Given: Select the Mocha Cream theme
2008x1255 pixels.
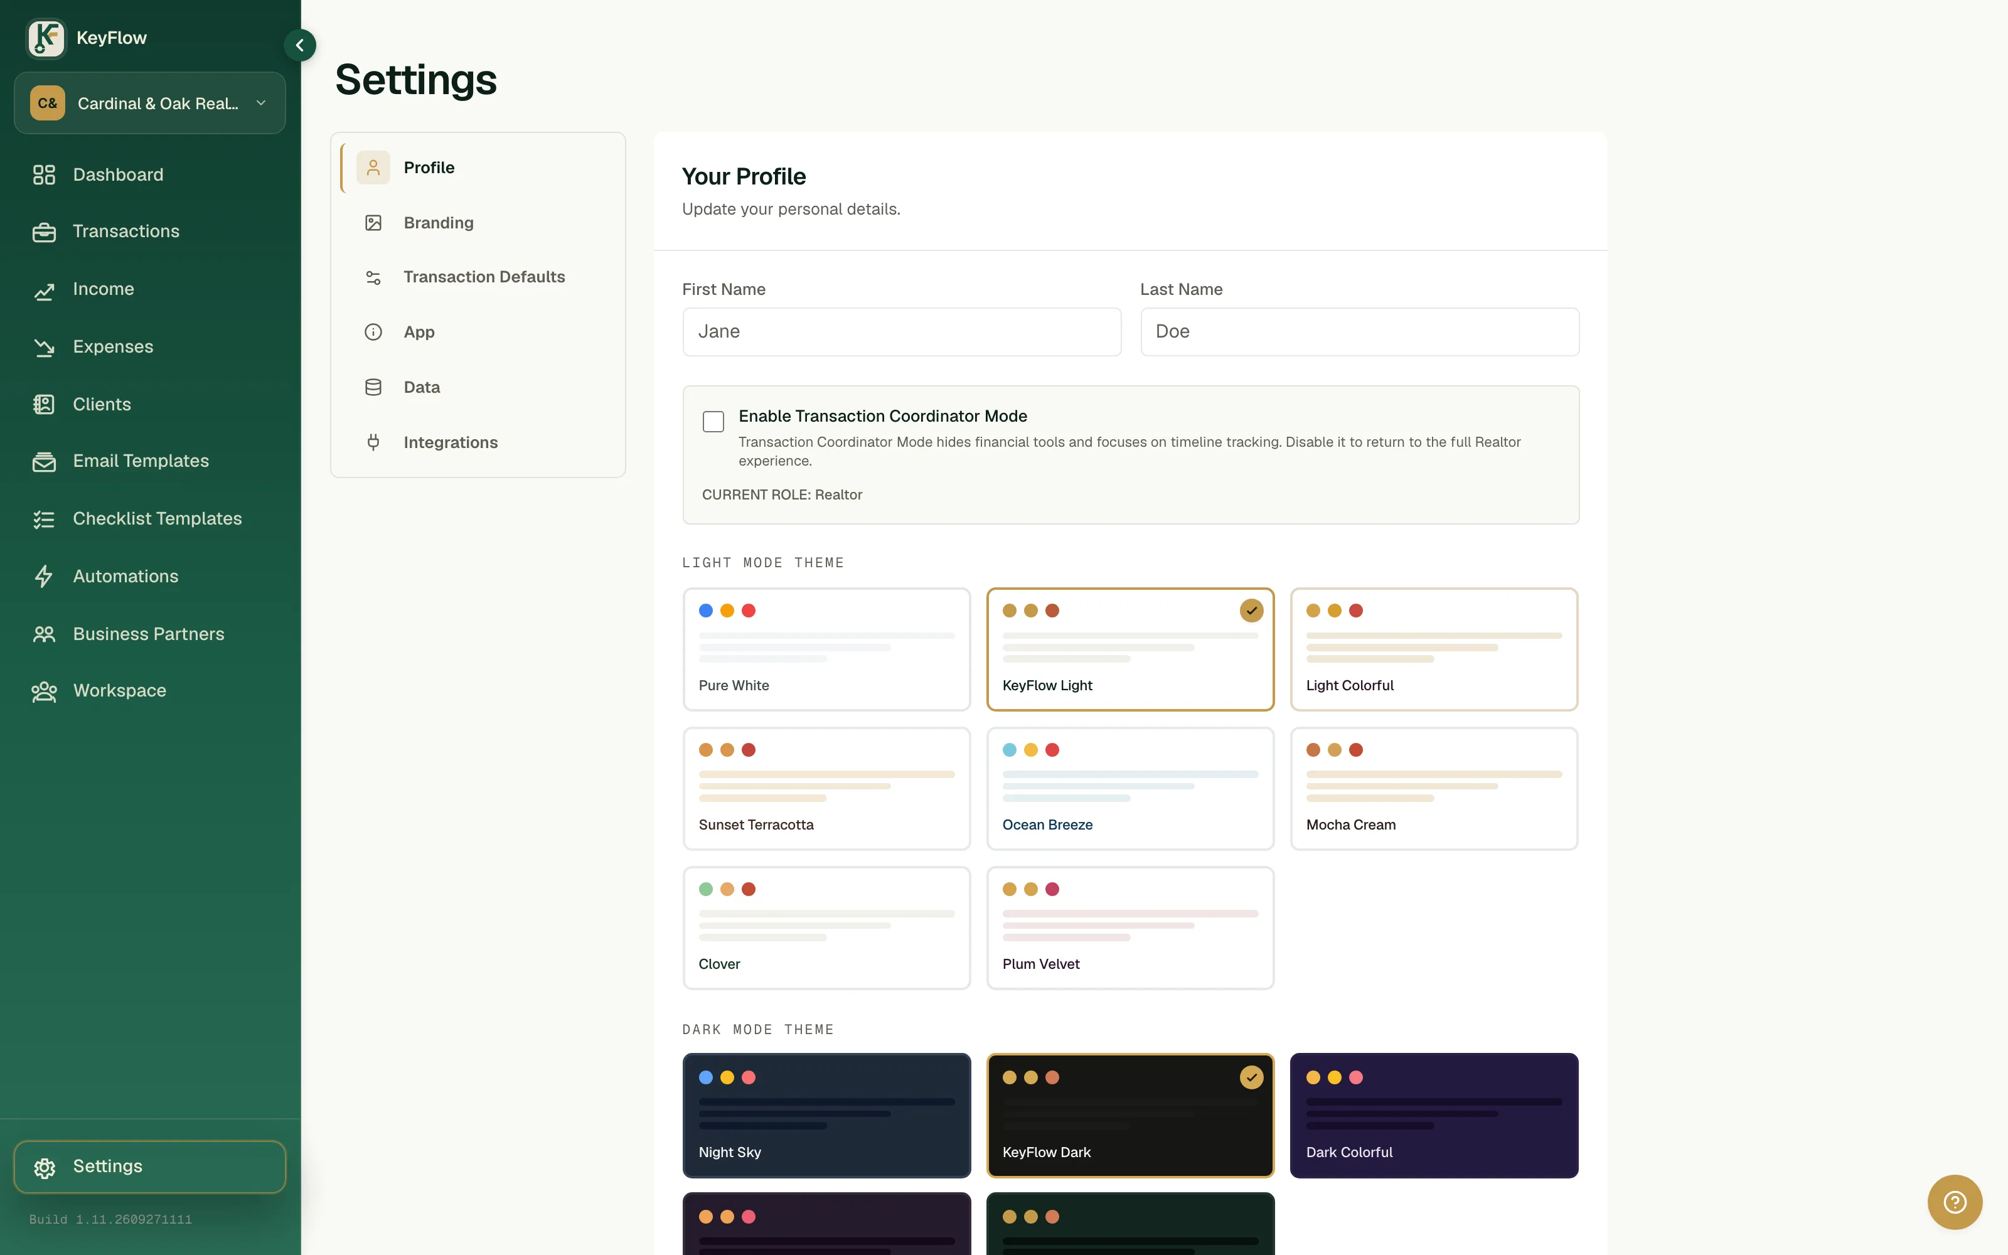Looking at the screenshot, I should point(1434,789).
